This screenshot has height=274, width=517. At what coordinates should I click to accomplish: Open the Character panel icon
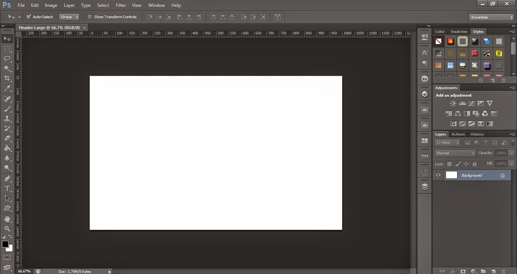click(x=425, y=53)
